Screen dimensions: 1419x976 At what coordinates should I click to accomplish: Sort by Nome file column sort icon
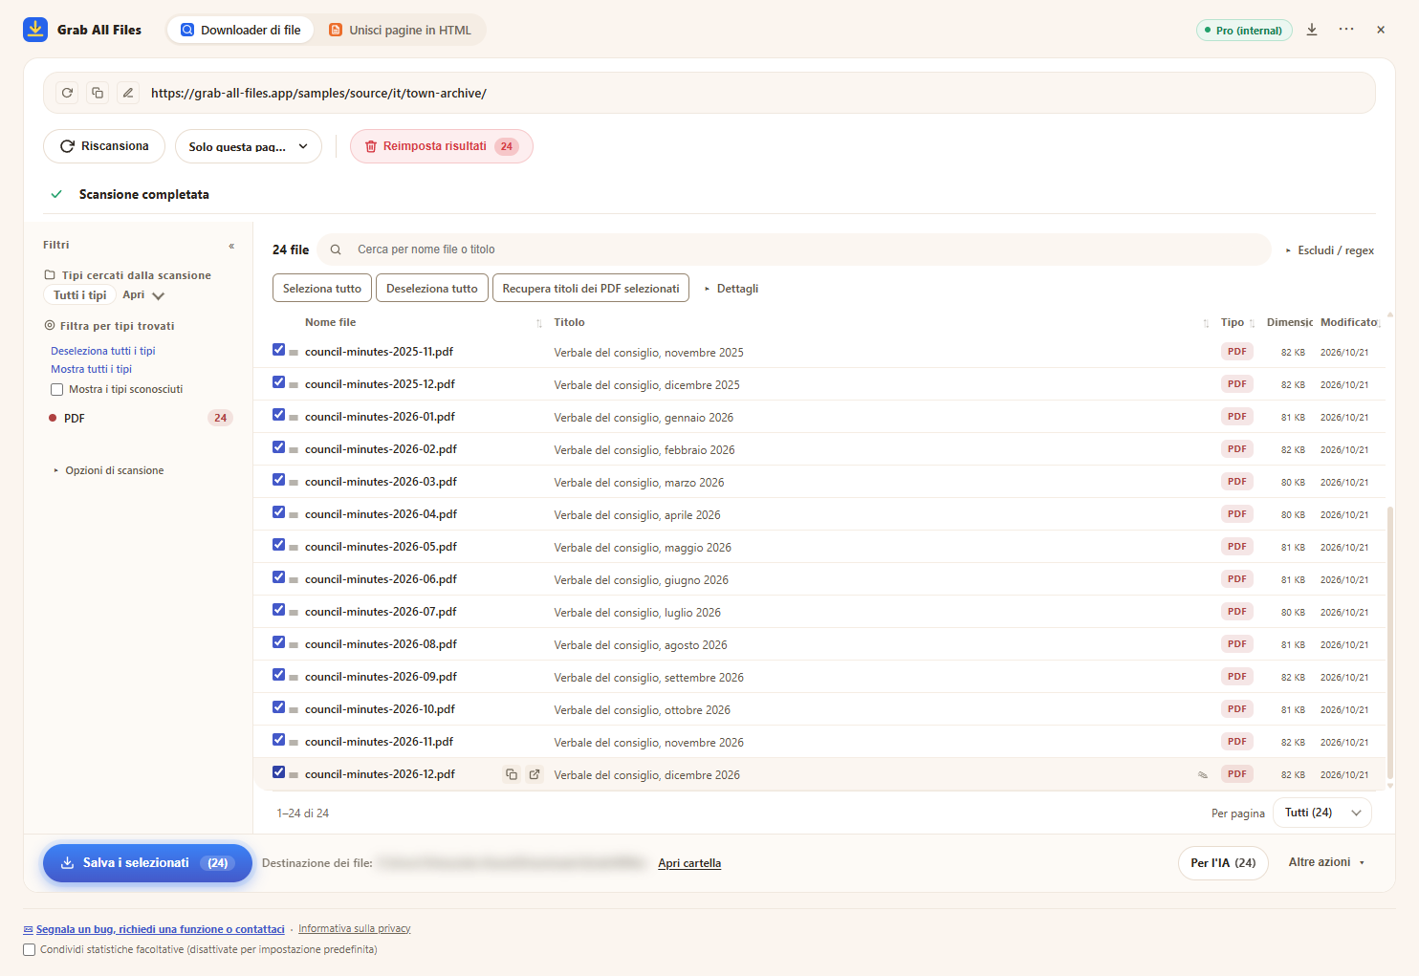539,323
